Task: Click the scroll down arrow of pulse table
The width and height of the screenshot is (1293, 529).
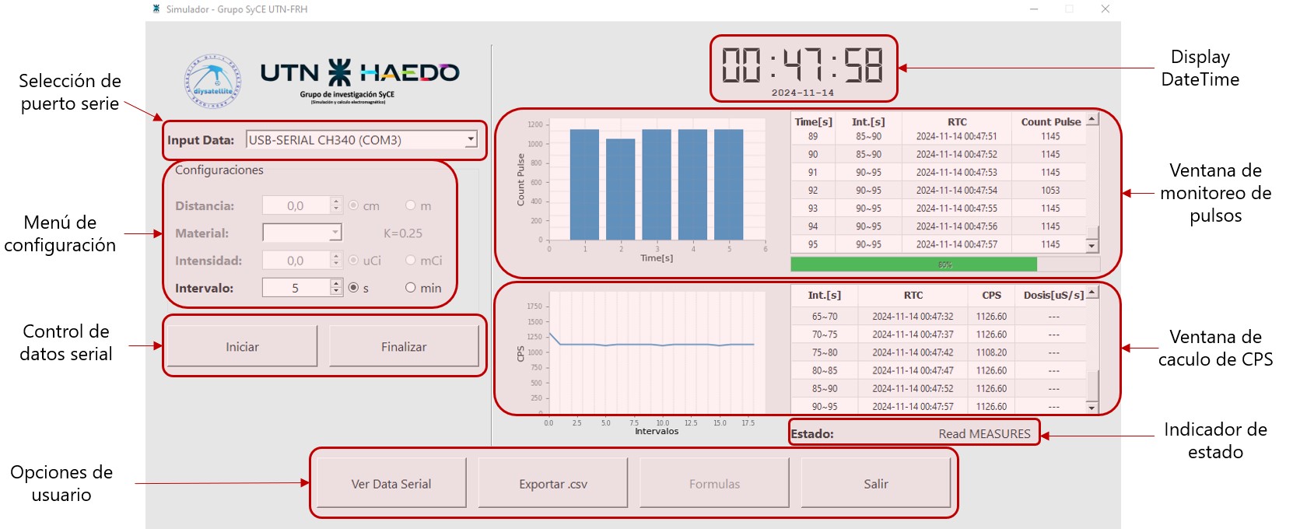Action: point(1092,246)
